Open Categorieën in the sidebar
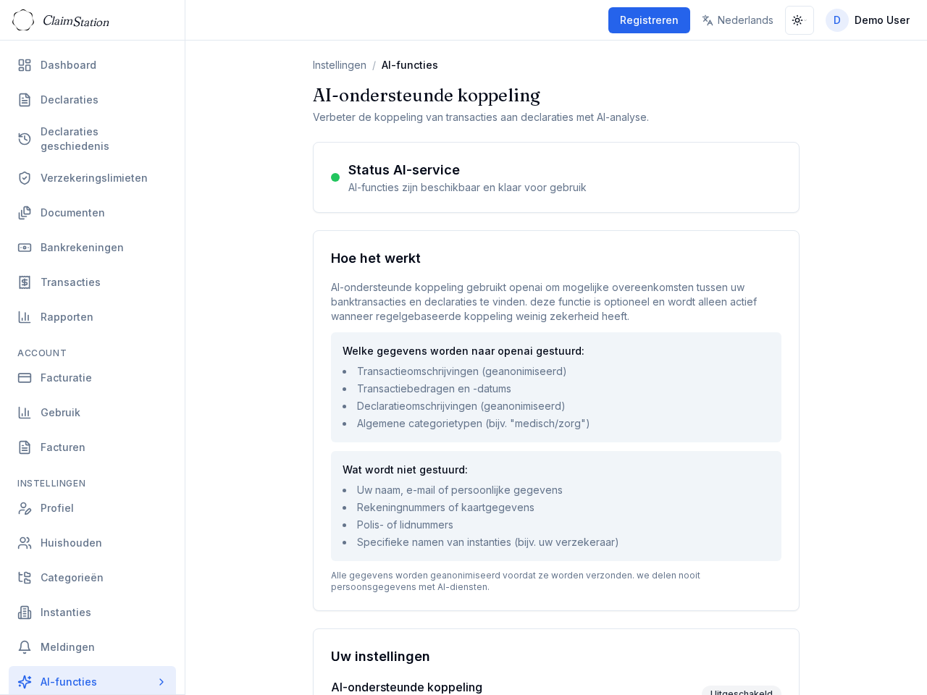The image size is (927, 695). pos(72,578)
